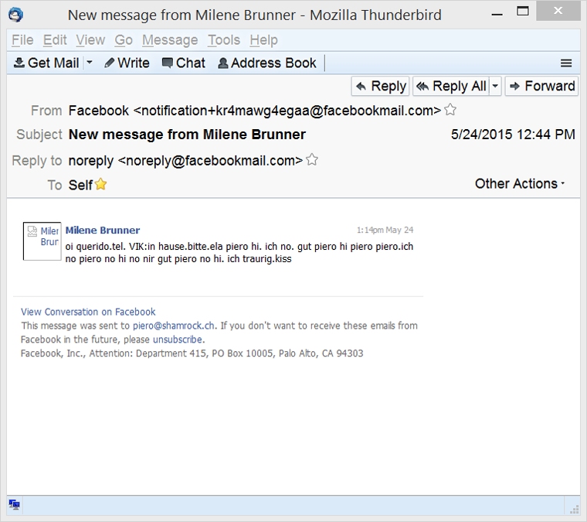Viewport: 587px width, 522px height.
Task: Open the Message menu
Action: tap(170, 40)
